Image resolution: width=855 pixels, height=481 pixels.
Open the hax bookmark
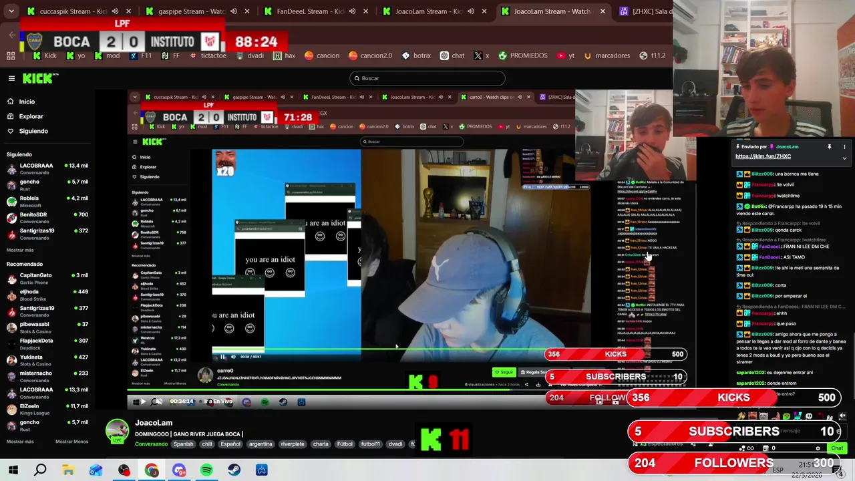285,55
